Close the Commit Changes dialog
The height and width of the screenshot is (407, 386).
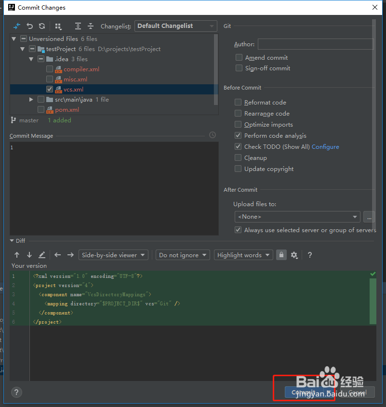(x=374, y=7)
